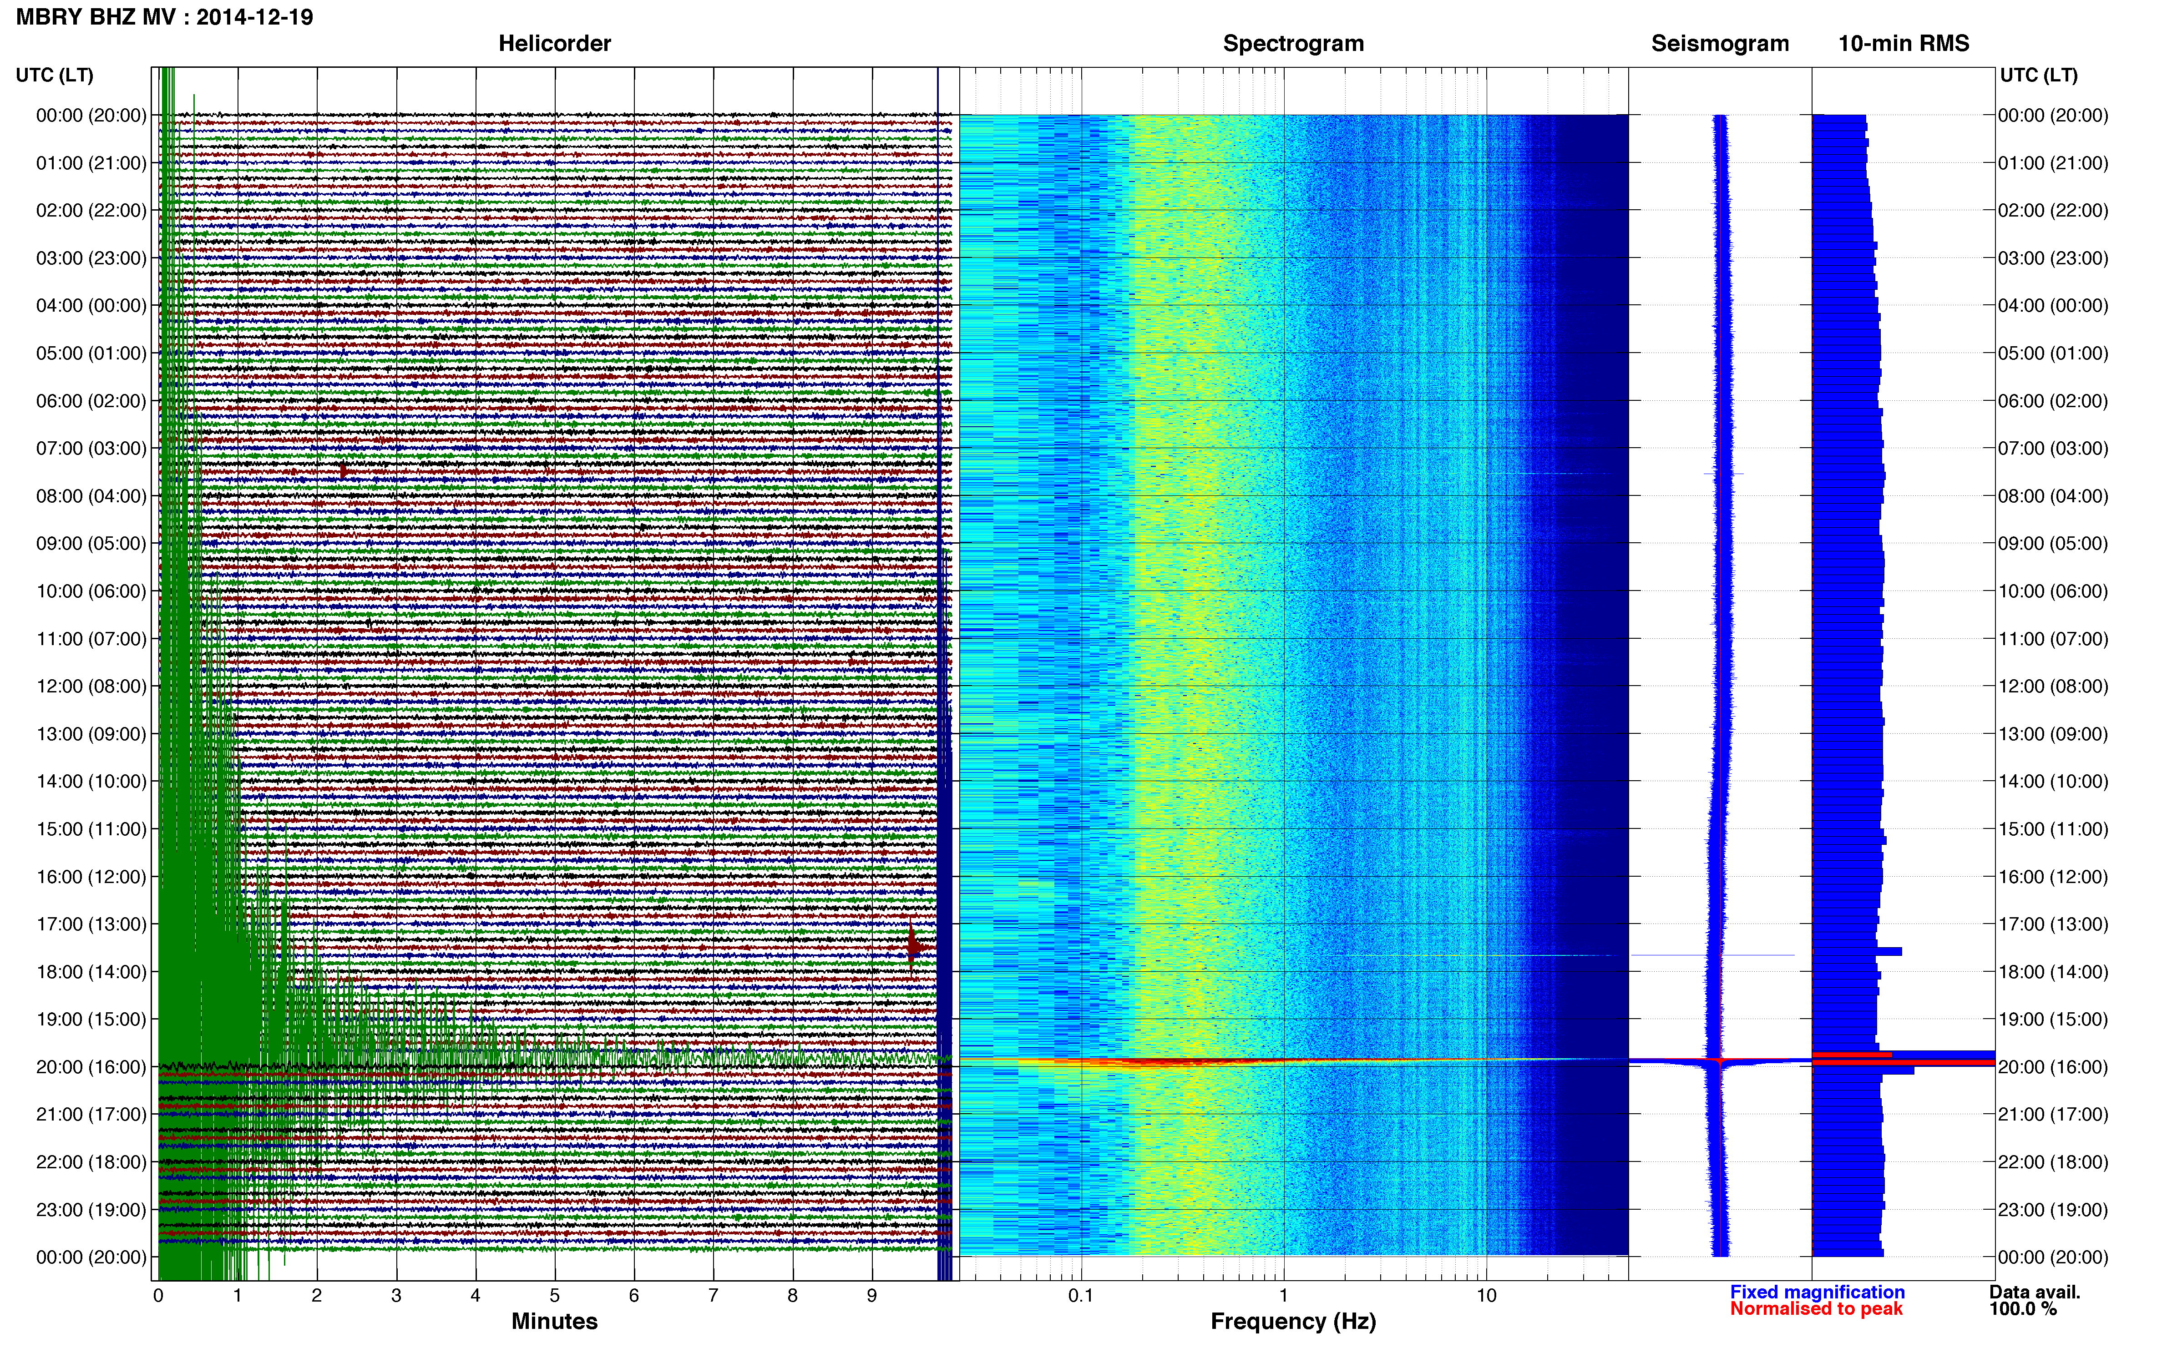This screenshot has height=1348, width=2157.
Task: Click the left '19:00 (15:00)' time label
Action: [x=91, y=1019]
